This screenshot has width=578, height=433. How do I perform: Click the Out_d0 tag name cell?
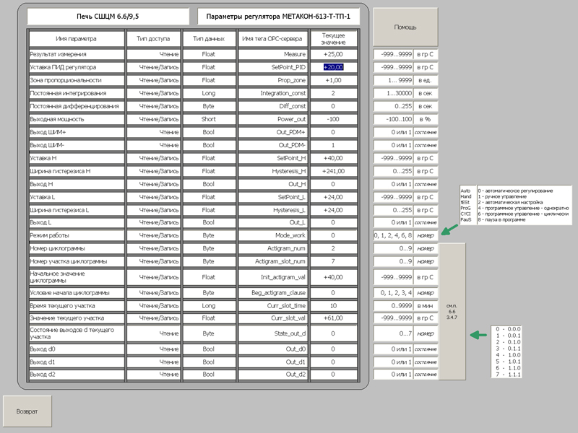(272, 349)
